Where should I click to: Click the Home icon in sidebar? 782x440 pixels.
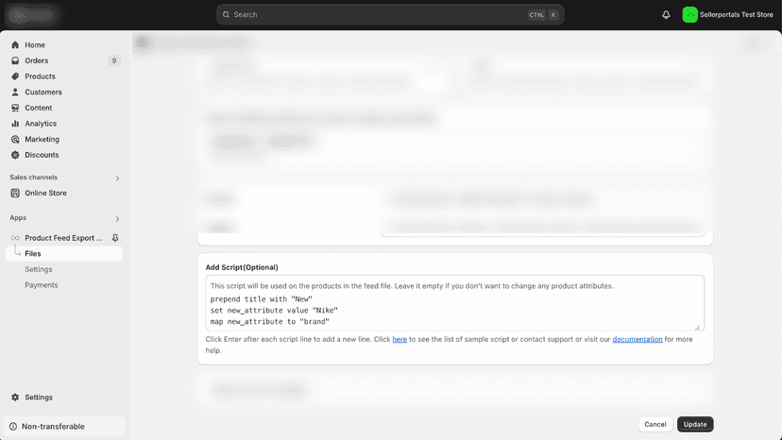pos(15,45)
